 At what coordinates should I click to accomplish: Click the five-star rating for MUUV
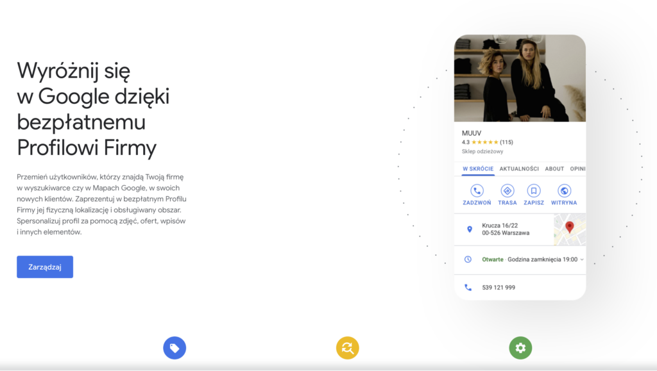484,142
